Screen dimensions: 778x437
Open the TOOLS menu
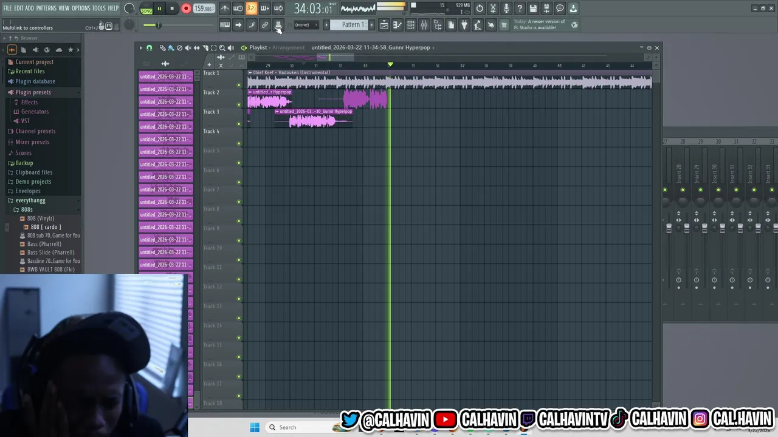coord(99,8)
